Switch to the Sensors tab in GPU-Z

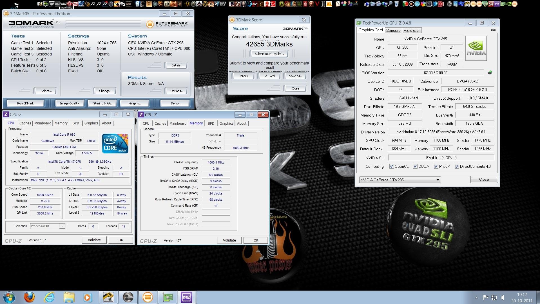pyautogui.click(x=393, y=30)
